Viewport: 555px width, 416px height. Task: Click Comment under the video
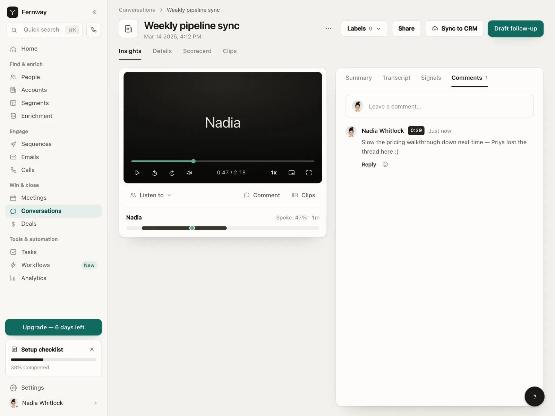tap(262, 196)
